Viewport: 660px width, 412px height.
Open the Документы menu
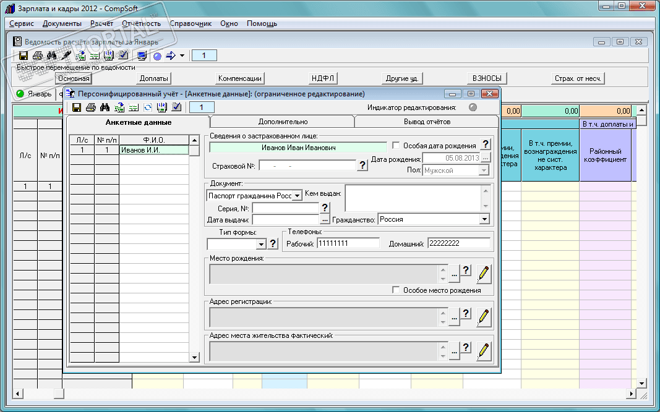pyautogui.click(x=62, y=23)
